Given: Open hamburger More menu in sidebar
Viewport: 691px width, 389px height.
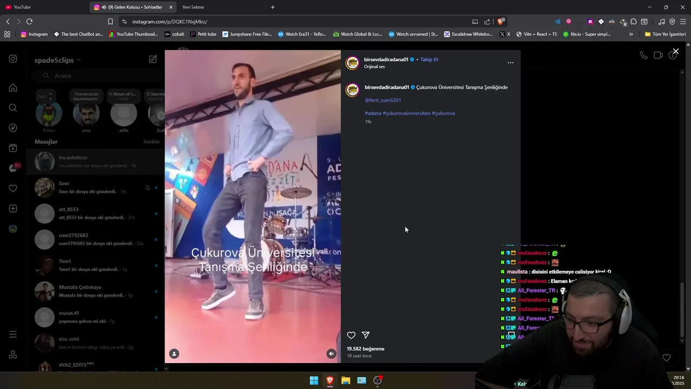Looking at the screenshot, I should click(13, 334).
